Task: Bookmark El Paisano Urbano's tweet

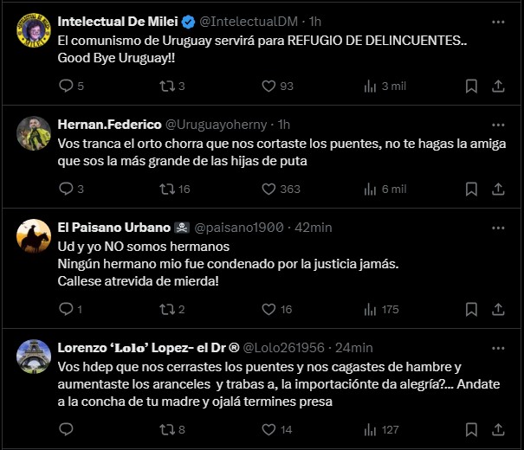Action: pos(471,309)
